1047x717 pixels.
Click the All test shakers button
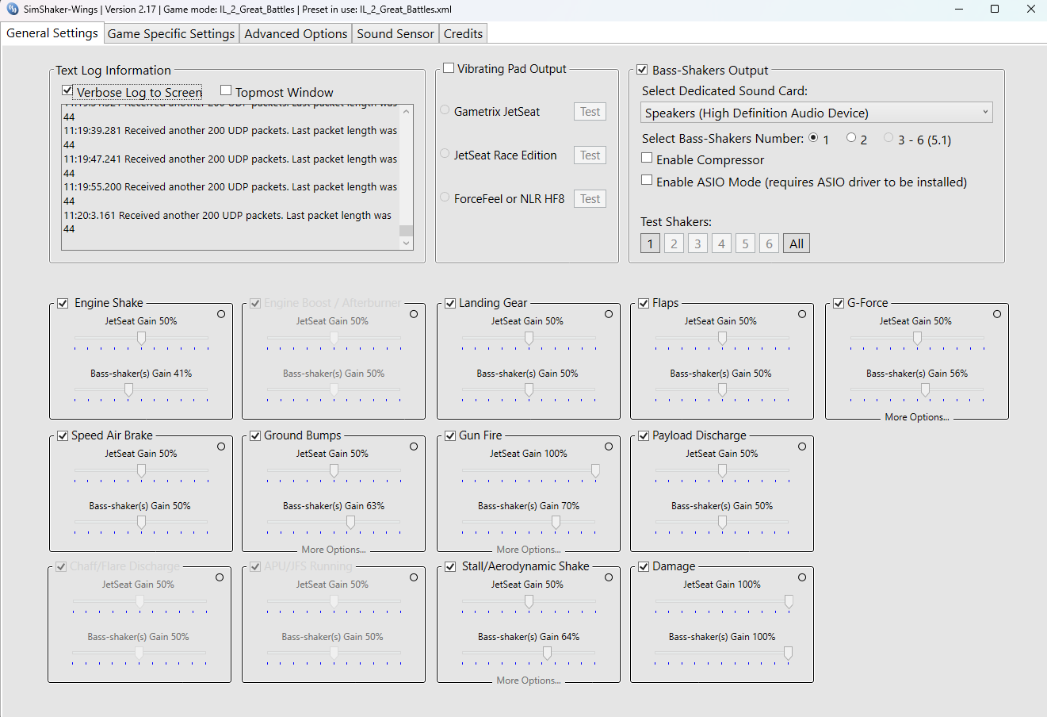(x=797, y=243)
